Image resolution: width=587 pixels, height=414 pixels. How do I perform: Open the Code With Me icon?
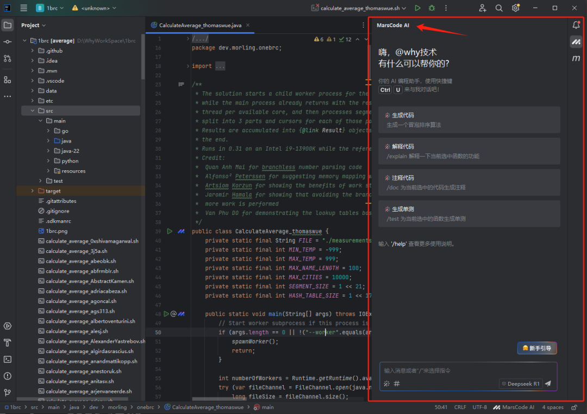483,8
